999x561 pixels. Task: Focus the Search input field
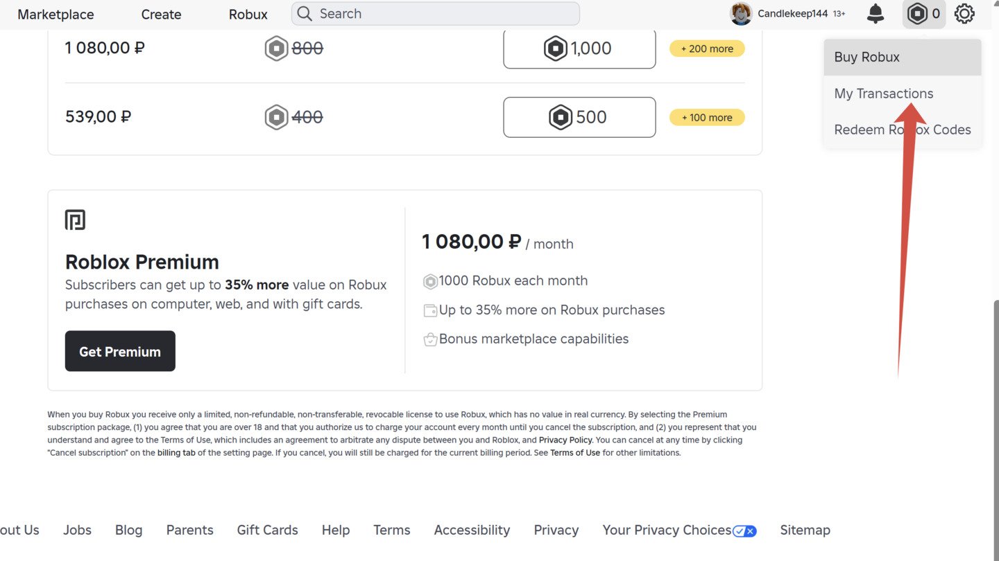[x=436, y=13]
